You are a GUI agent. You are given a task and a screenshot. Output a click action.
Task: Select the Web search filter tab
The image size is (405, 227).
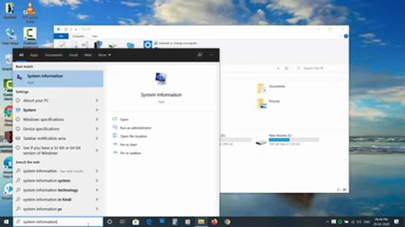click(88, 55)
